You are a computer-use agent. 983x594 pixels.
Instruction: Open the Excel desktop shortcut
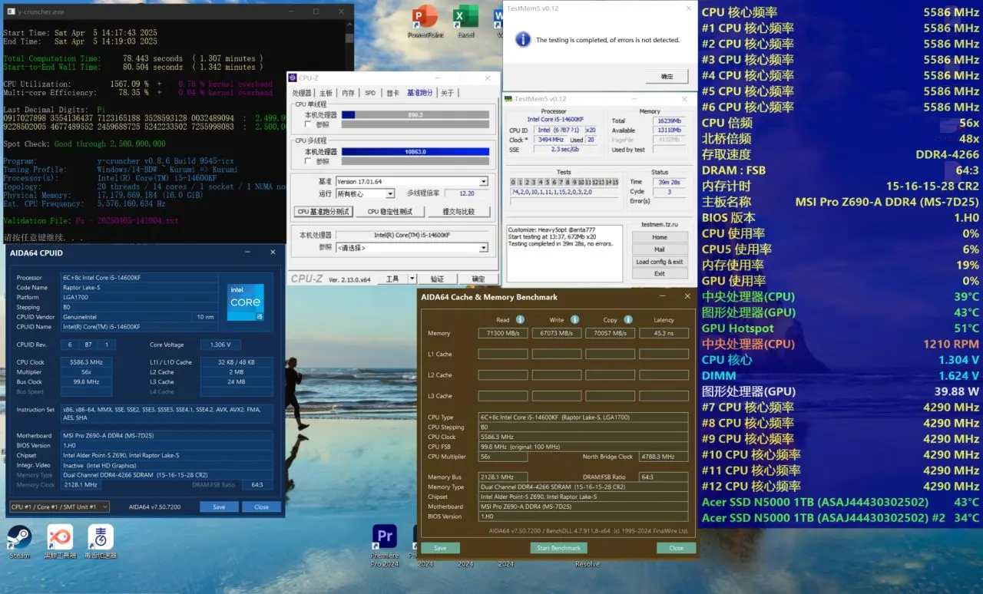coord(465,21)
